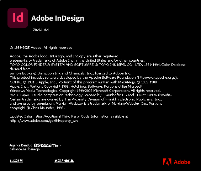Screen dimensions: 201x171
Task: Click the Adobe InDesign title text
Action: [58, 18]
